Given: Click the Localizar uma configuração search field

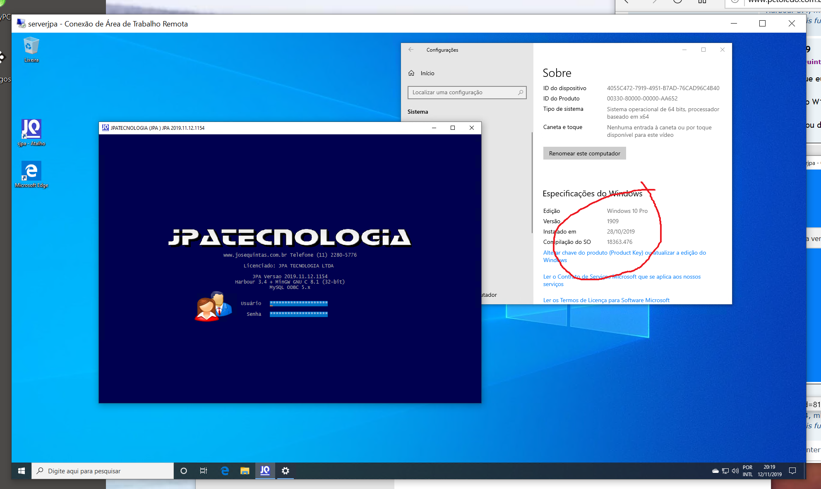Looking at the screenshot, I should [463, 93].
